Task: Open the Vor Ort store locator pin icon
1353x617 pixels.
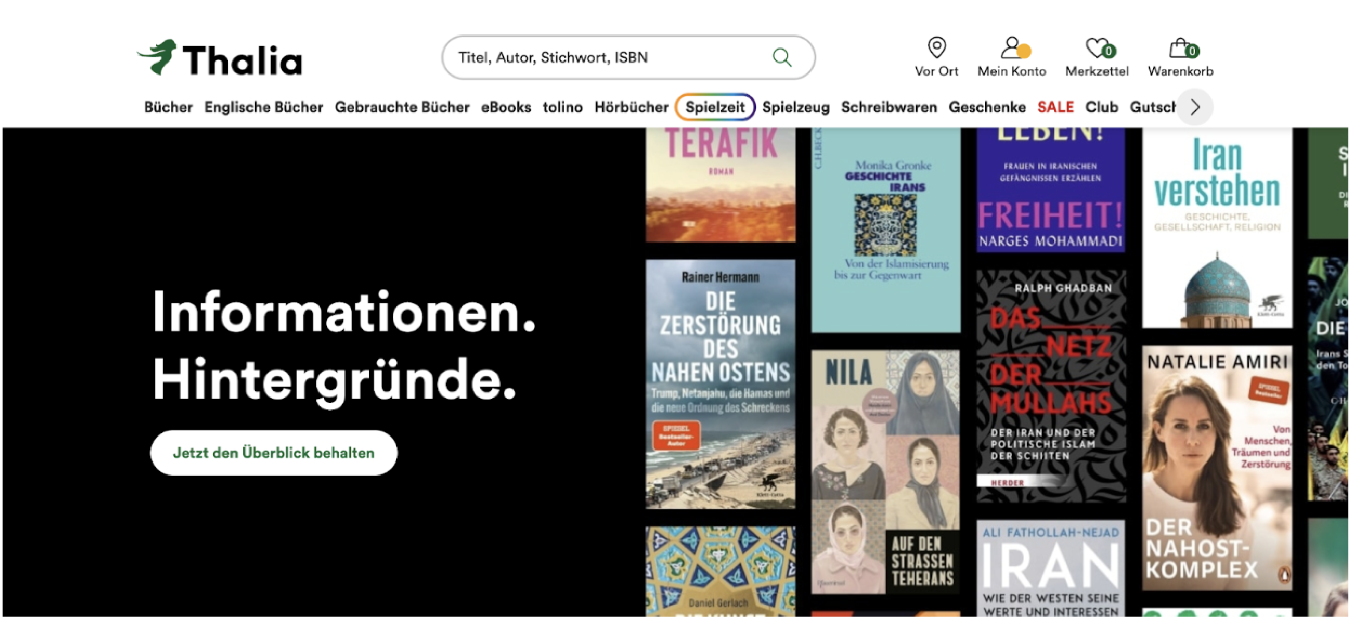Action: pos(937,52)
